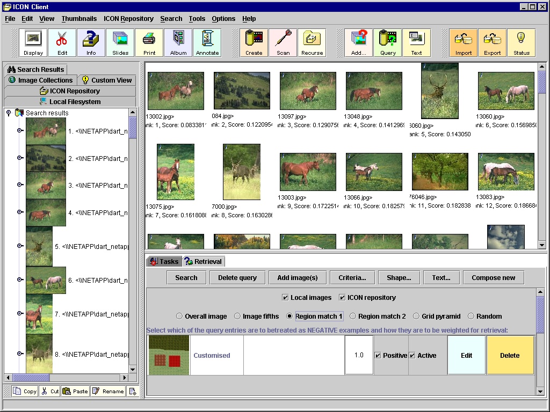Click the Customised query colour swatch image
This screenshot has height=412, width=550.
pos(169,355)
